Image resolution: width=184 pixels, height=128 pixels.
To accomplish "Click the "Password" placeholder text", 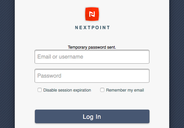I will click(49, 76).
